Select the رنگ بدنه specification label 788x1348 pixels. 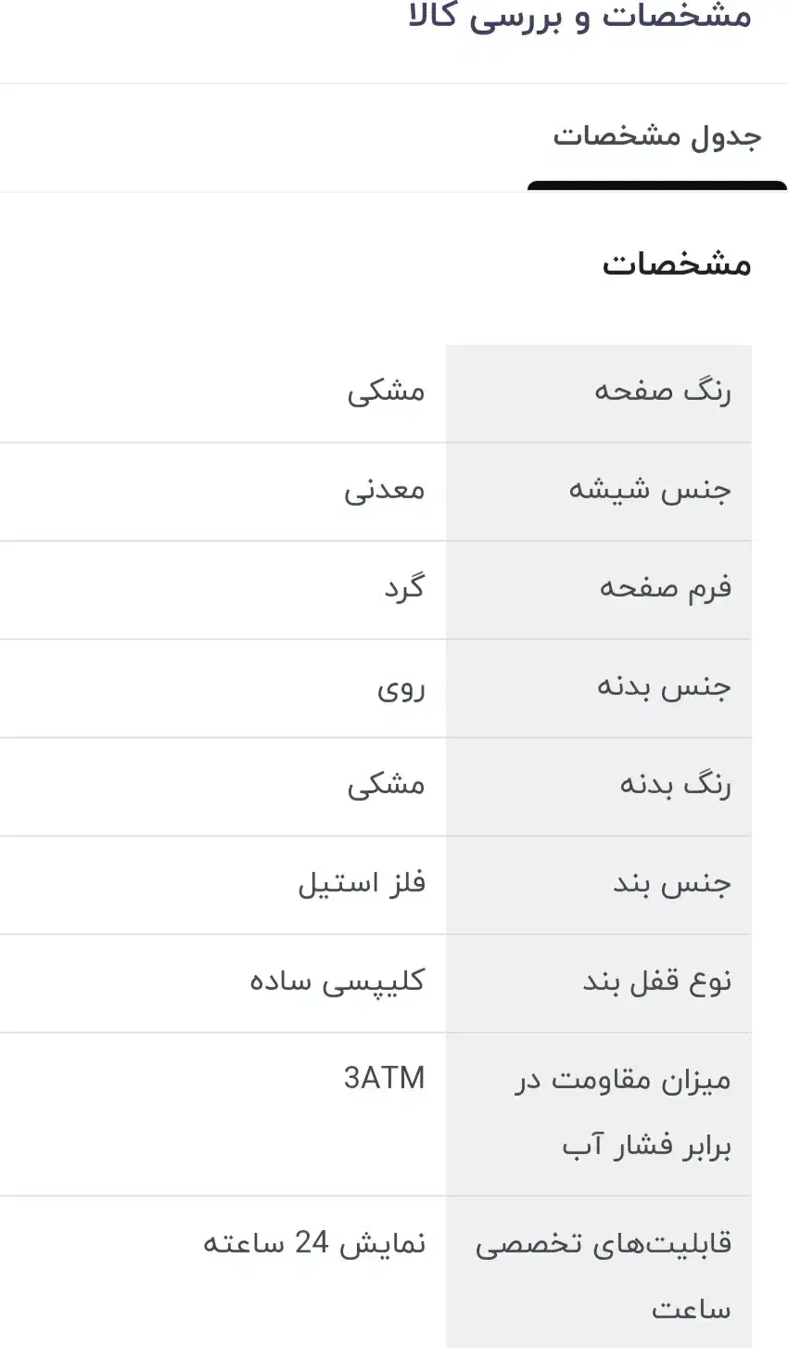[x=663, y=785]
